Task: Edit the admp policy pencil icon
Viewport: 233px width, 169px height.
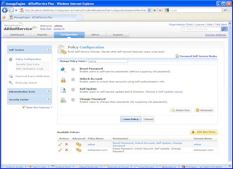Action: click(x=60, y=144)
